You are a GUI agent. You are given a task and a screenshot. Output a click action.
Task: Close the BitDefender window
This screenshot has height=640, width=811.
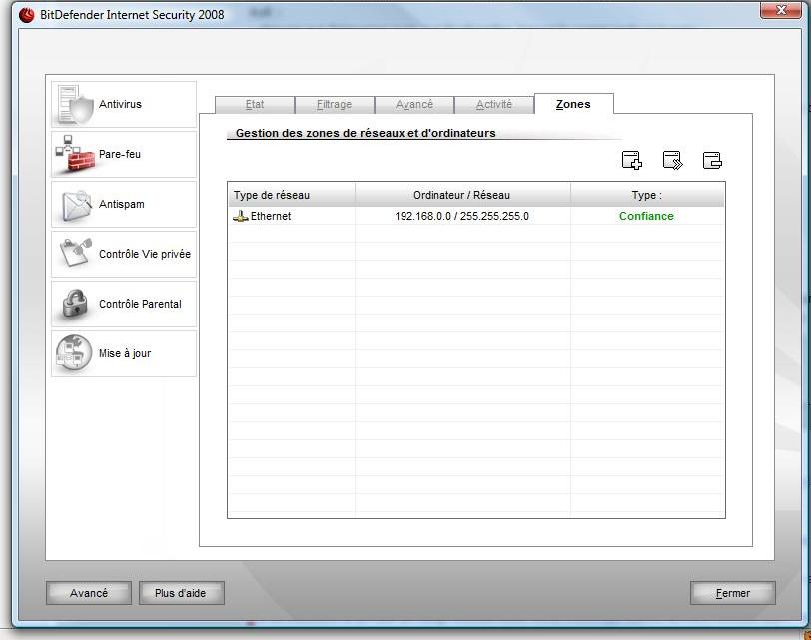click(781, 10)
